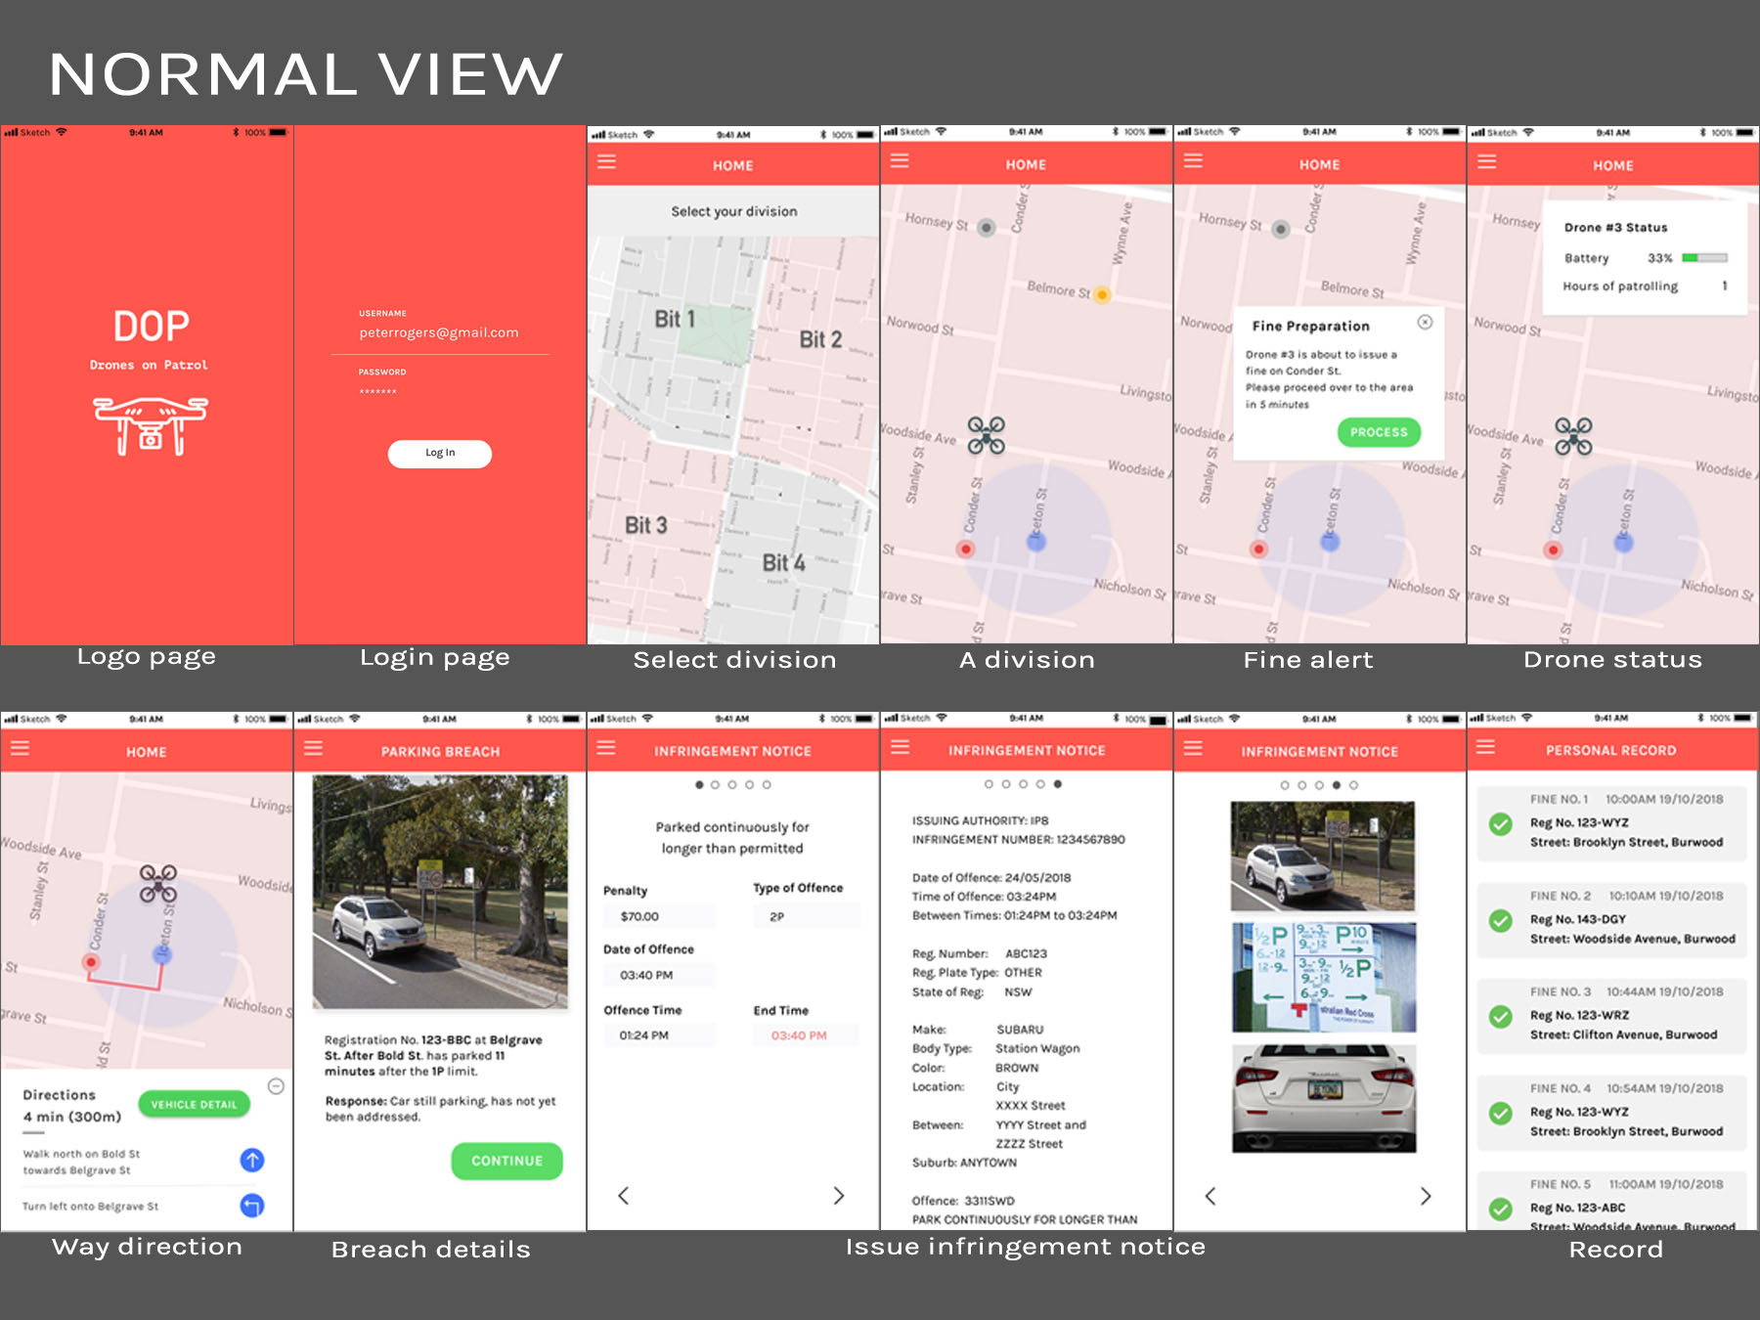1760x1320 pixels.
Task: Tap the drone icon on the Directions map
Action: (x=157, y=882)
